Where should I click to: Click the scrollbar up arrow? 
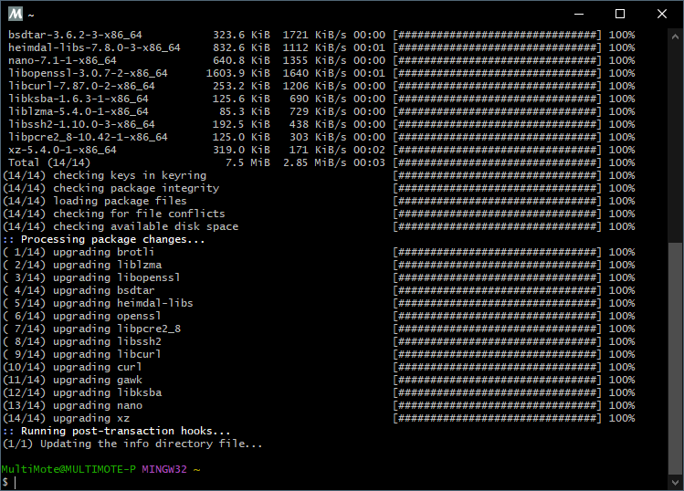(x=676, y=35)
